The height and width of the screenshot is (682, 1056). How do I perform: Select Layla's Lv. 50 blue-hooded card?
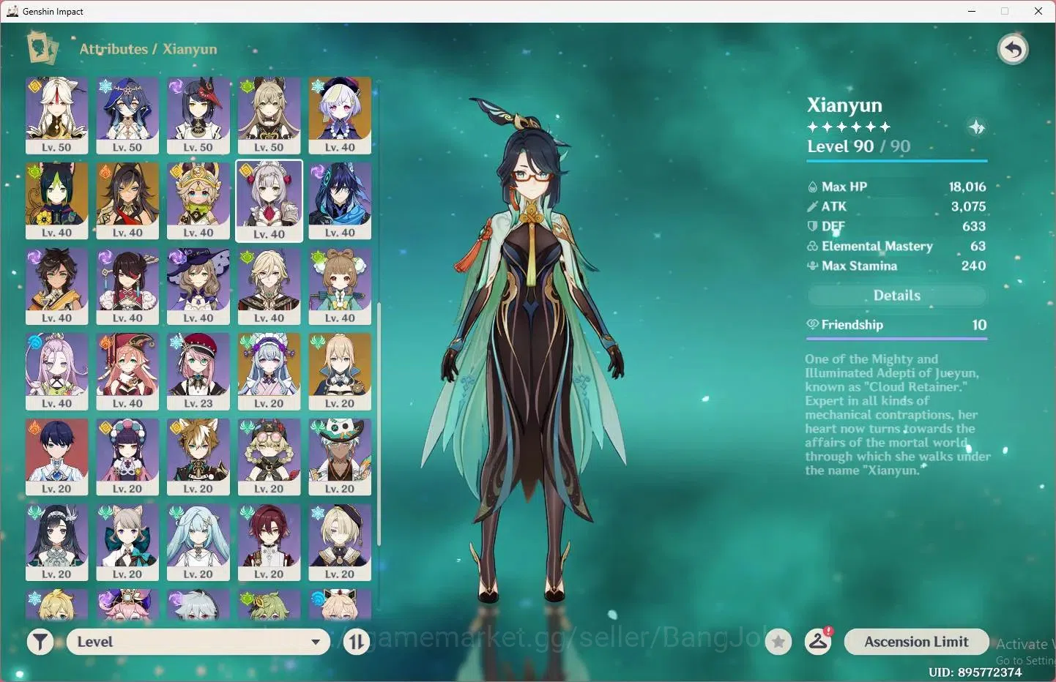tap(127, 116)
